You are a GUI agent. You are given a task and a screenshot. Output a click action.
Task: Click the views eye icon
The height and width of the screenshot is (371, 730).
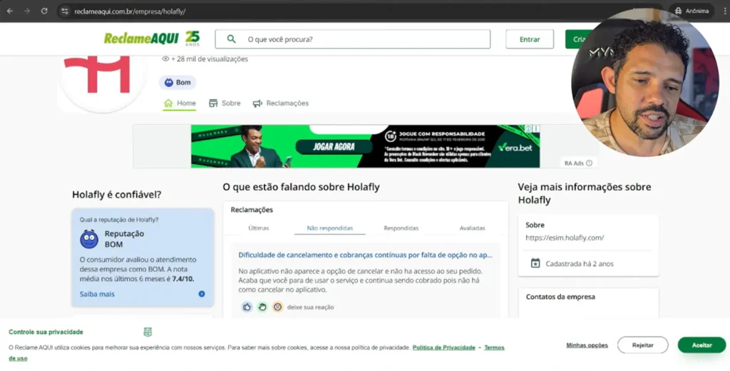point(165,59)
